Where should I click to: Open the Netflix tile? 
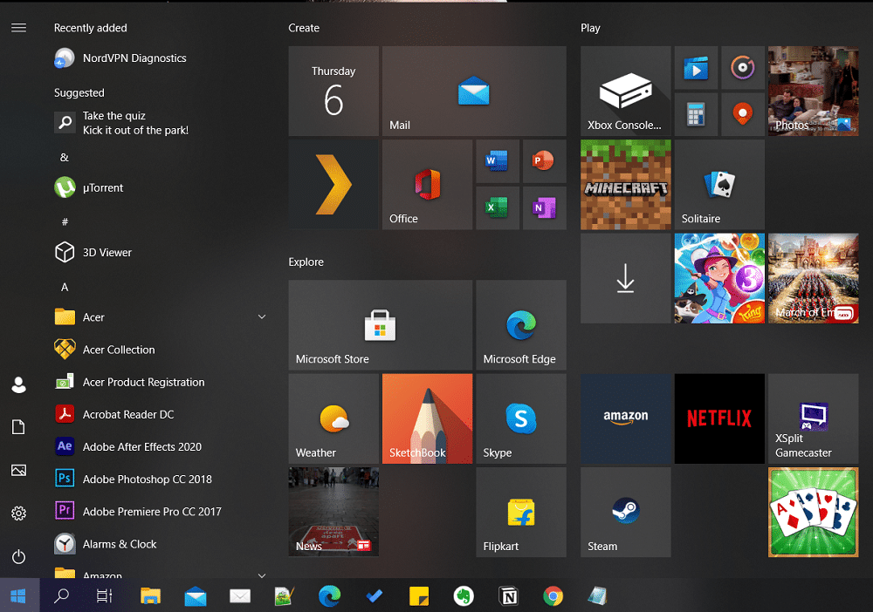[x=718, y=418]
